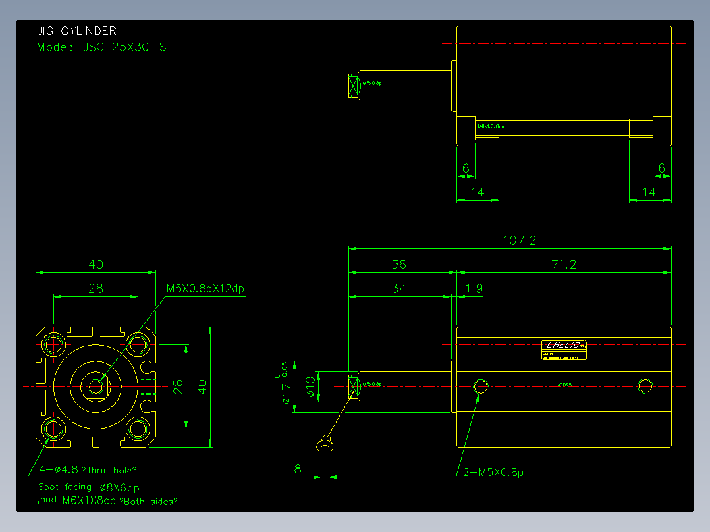Image resolution: width=710 pixels, height=532 pixels.
Task: Click the 8 wrench-flat dimension value
Action: (298, 469)
